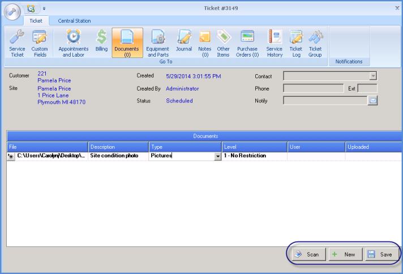The image size is (403, 274).
Task: View Service History
Action: pyautogui.click(x=275, y=43)
